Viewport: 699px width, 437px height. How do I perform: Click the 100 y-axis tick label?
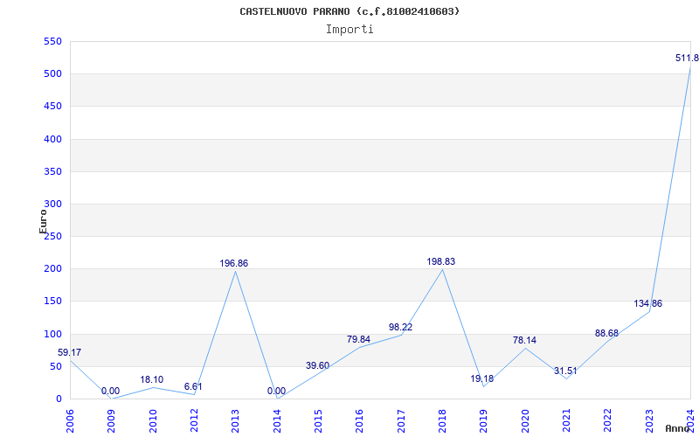pyautogui.click(x=52, y=334)
